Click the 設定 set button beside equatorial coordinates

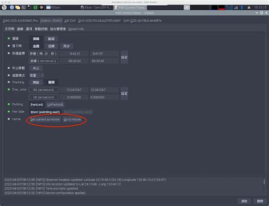tap(124, 57)
